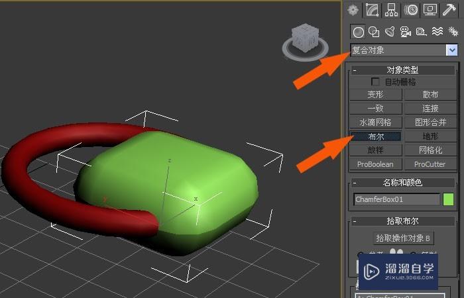Select the Cameras category icon
This screenshot has width=464, height=298.
[406, 32]
